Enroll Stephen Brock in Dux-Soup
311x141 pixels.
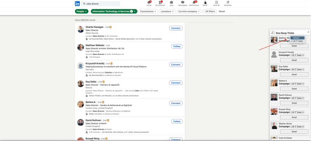tap(294, 131)
